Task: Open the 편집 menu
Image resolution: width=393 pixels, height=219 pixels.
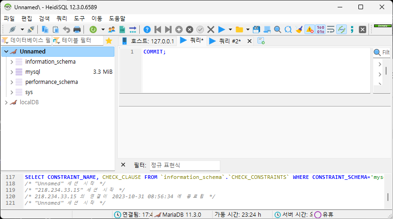Action: coord(27,18)
